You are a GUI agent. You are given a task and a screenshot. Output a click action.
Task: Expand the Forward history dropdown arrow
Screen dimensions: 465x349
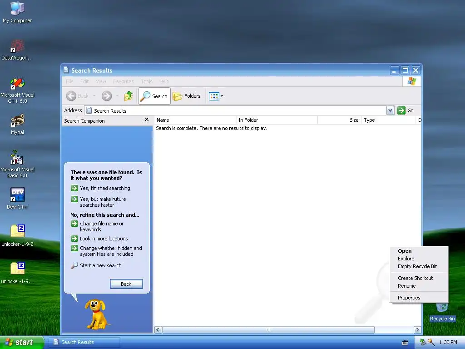point(118,96)
